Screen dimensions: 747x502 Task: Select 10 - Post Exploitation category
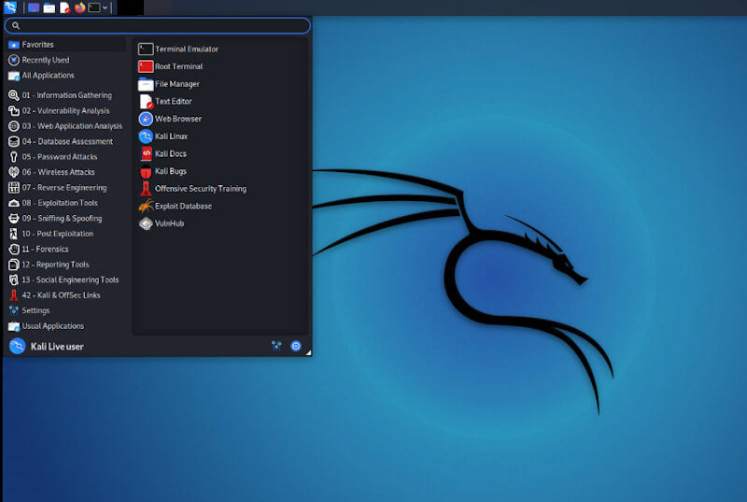pyautogui.click(x=66, y=234)
